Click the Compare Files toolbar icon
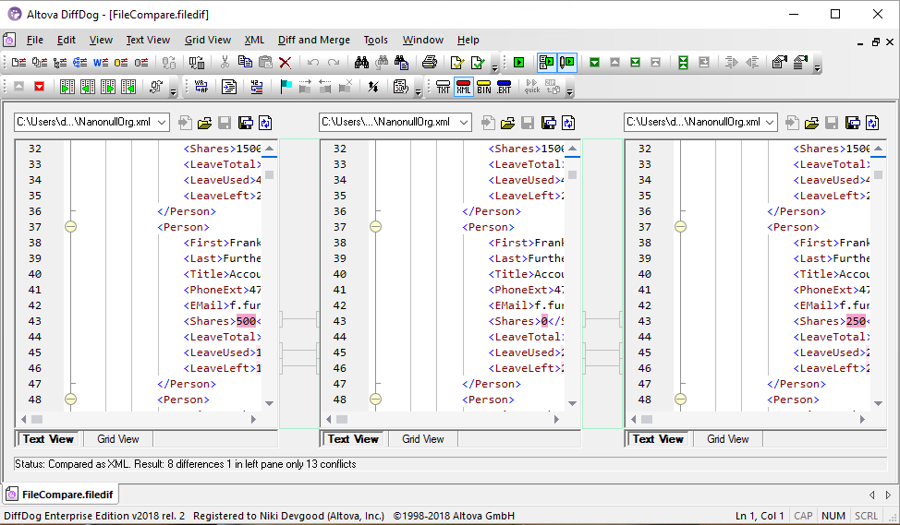900x525 pixels. tap(18, 63)
